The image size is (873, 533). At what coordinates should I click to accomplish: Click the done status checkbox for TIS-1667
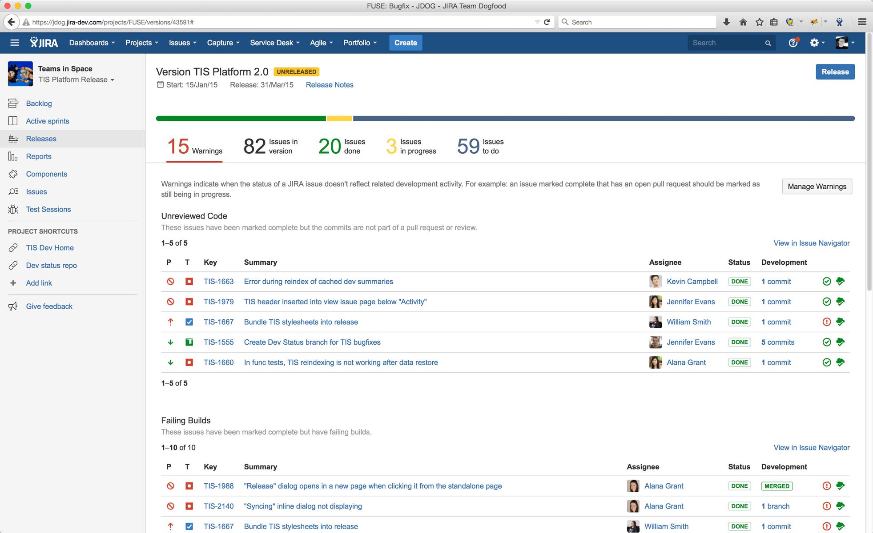pyautogui.click(x=740, y=322)
